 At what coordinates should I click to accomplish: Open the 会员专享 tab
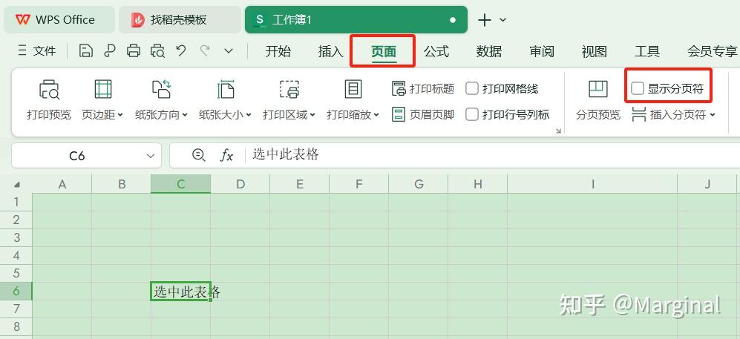pos(712,51)
